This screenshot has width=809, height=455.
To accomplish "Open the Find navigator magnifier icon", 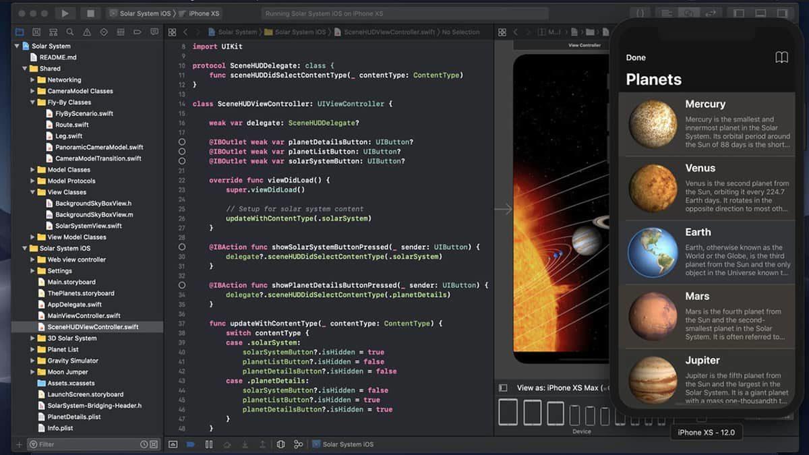I will tap(70, 32).
